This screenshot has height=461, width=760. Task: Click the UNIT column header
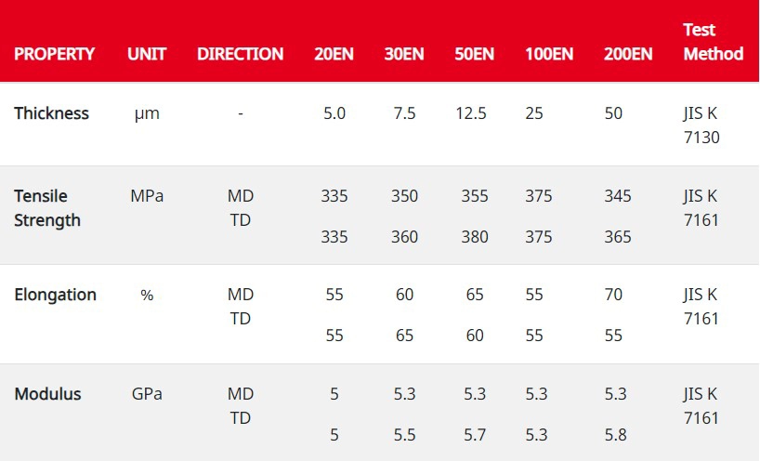click(147, 54)
